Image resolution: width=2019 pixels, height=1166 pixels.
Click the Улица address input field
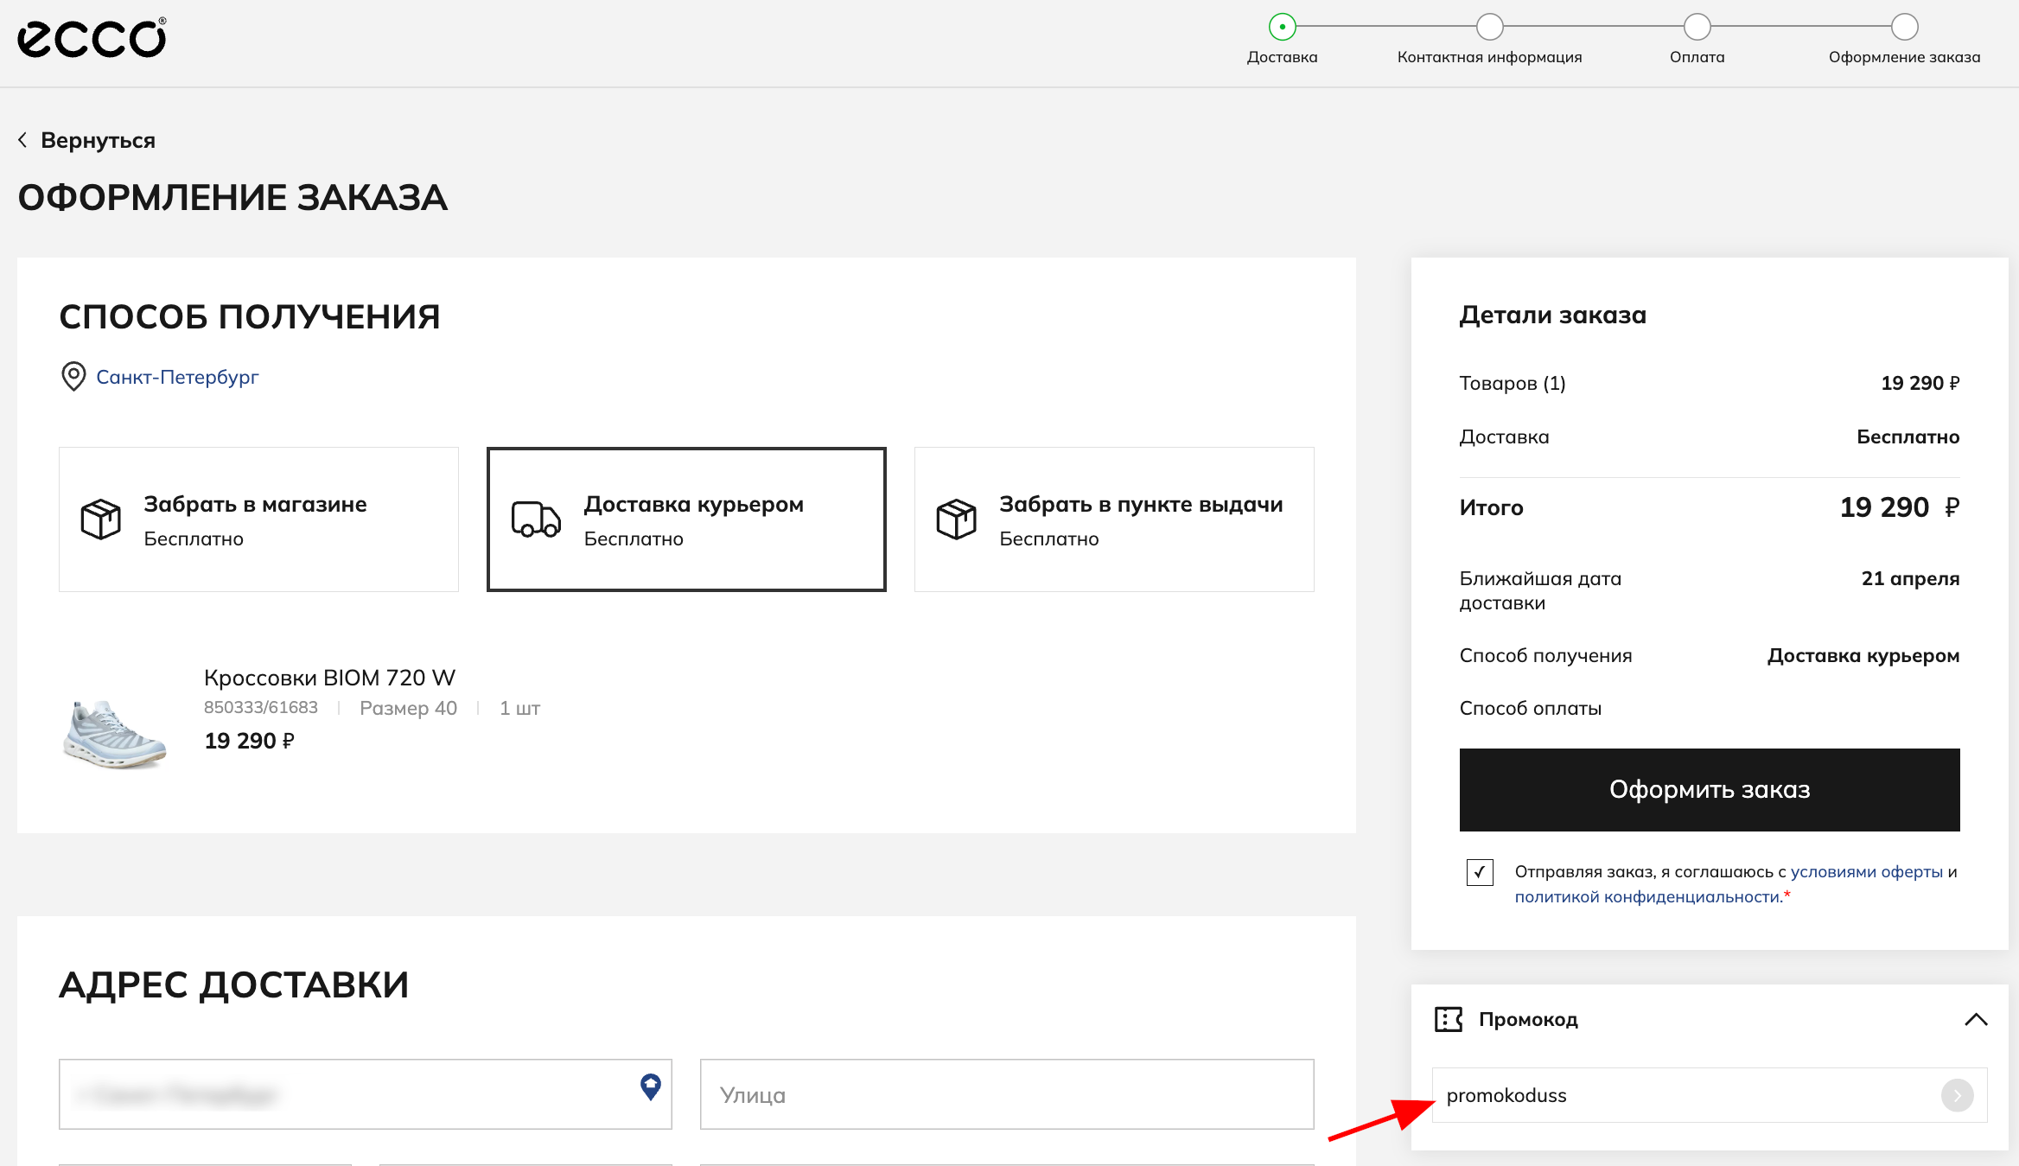pyautogui.click(x=1007, y=1094)
